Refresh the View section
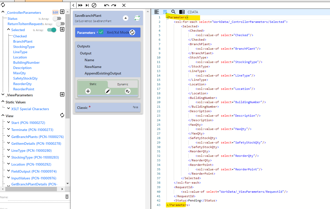The image size is (330, 209). [x=62, y=115]
